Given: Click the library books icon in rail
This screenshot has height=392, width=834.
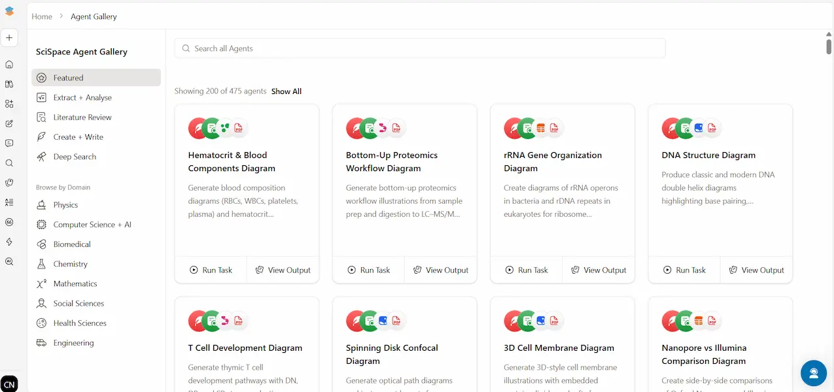Looking at the screenshot, I should (x=9, y=84).
